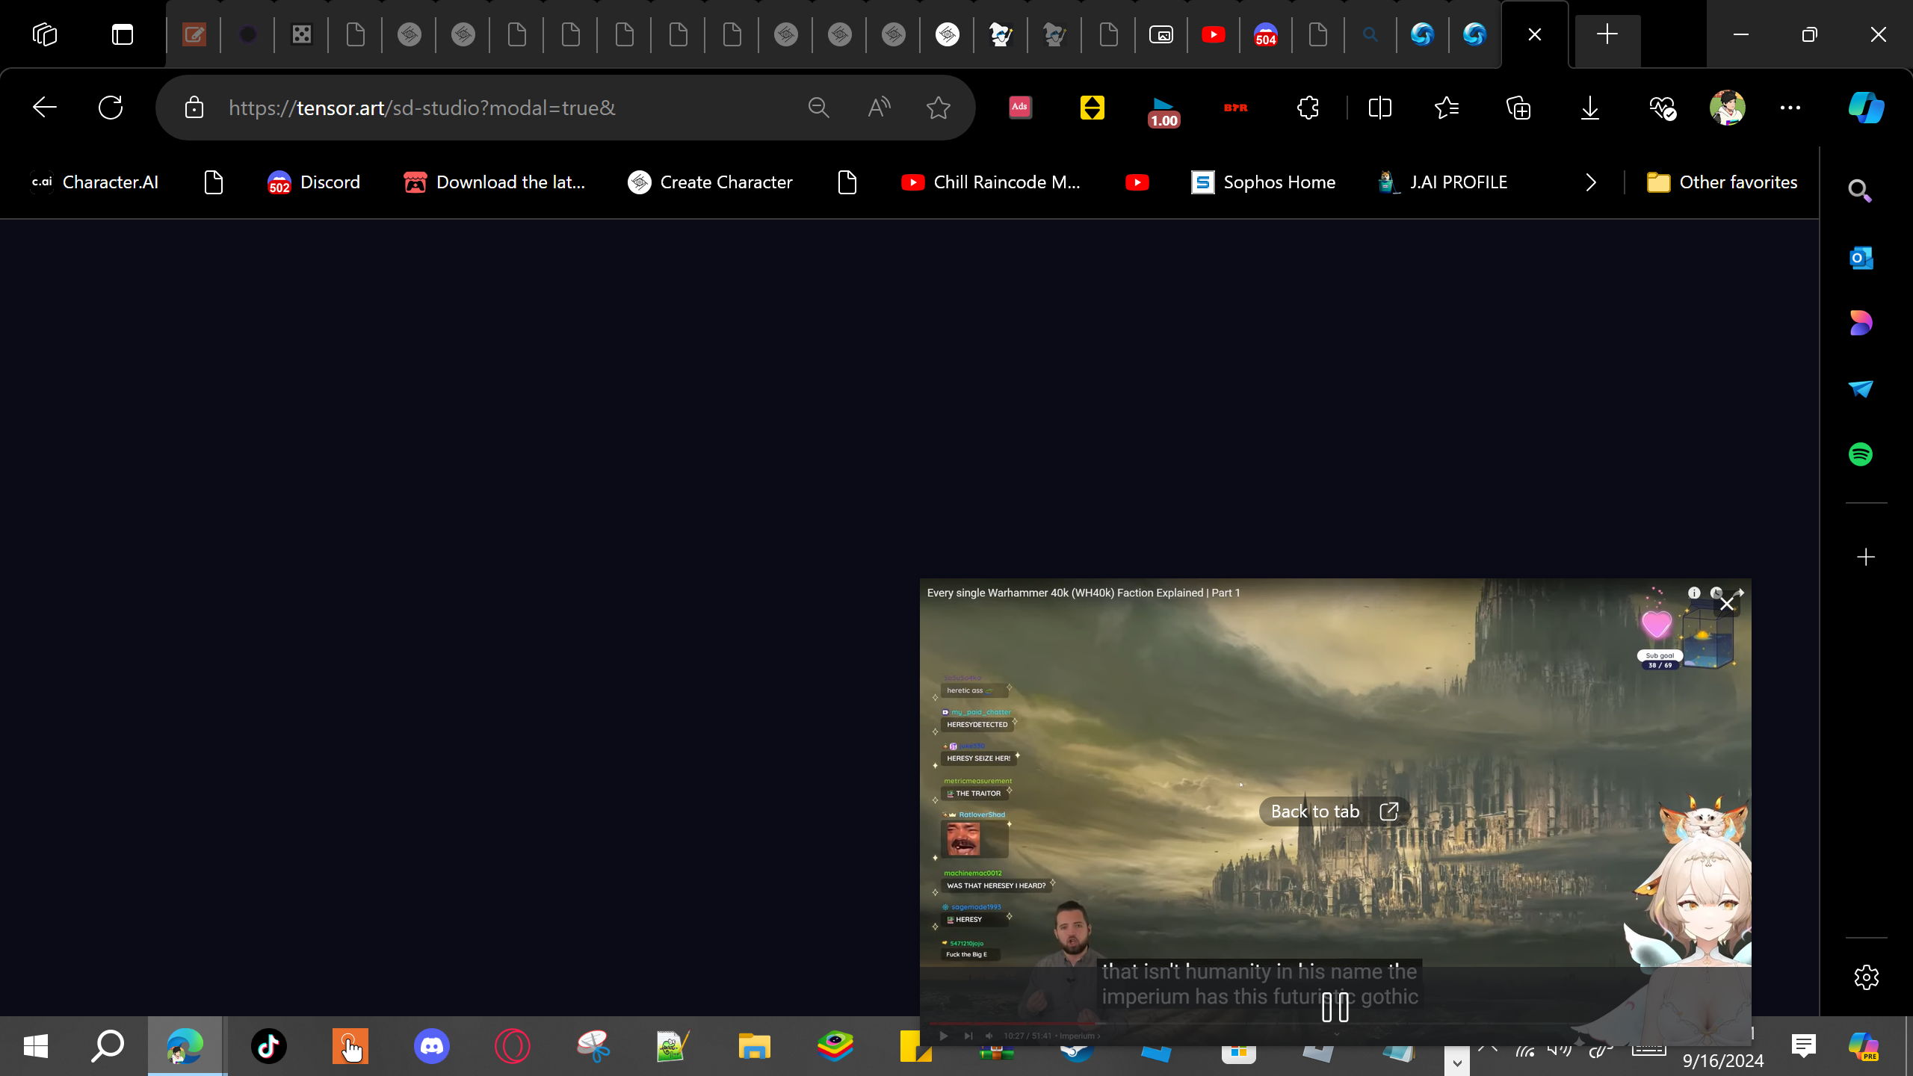Open File Explorer from the taskbar

(755, 1046)
